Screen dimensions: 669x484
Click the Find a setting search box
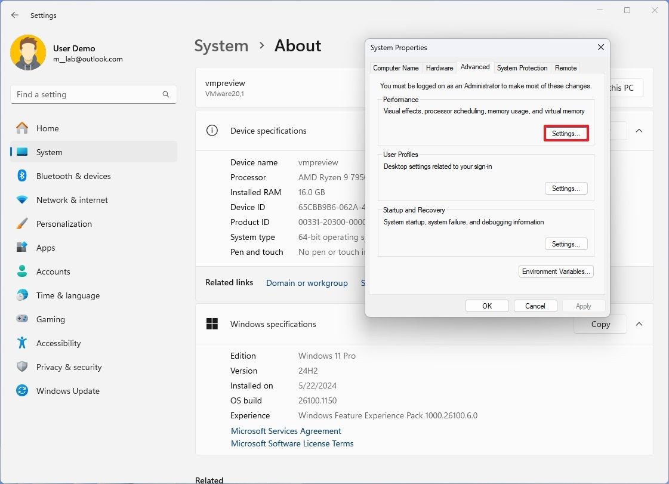click(x=93, y=94)
